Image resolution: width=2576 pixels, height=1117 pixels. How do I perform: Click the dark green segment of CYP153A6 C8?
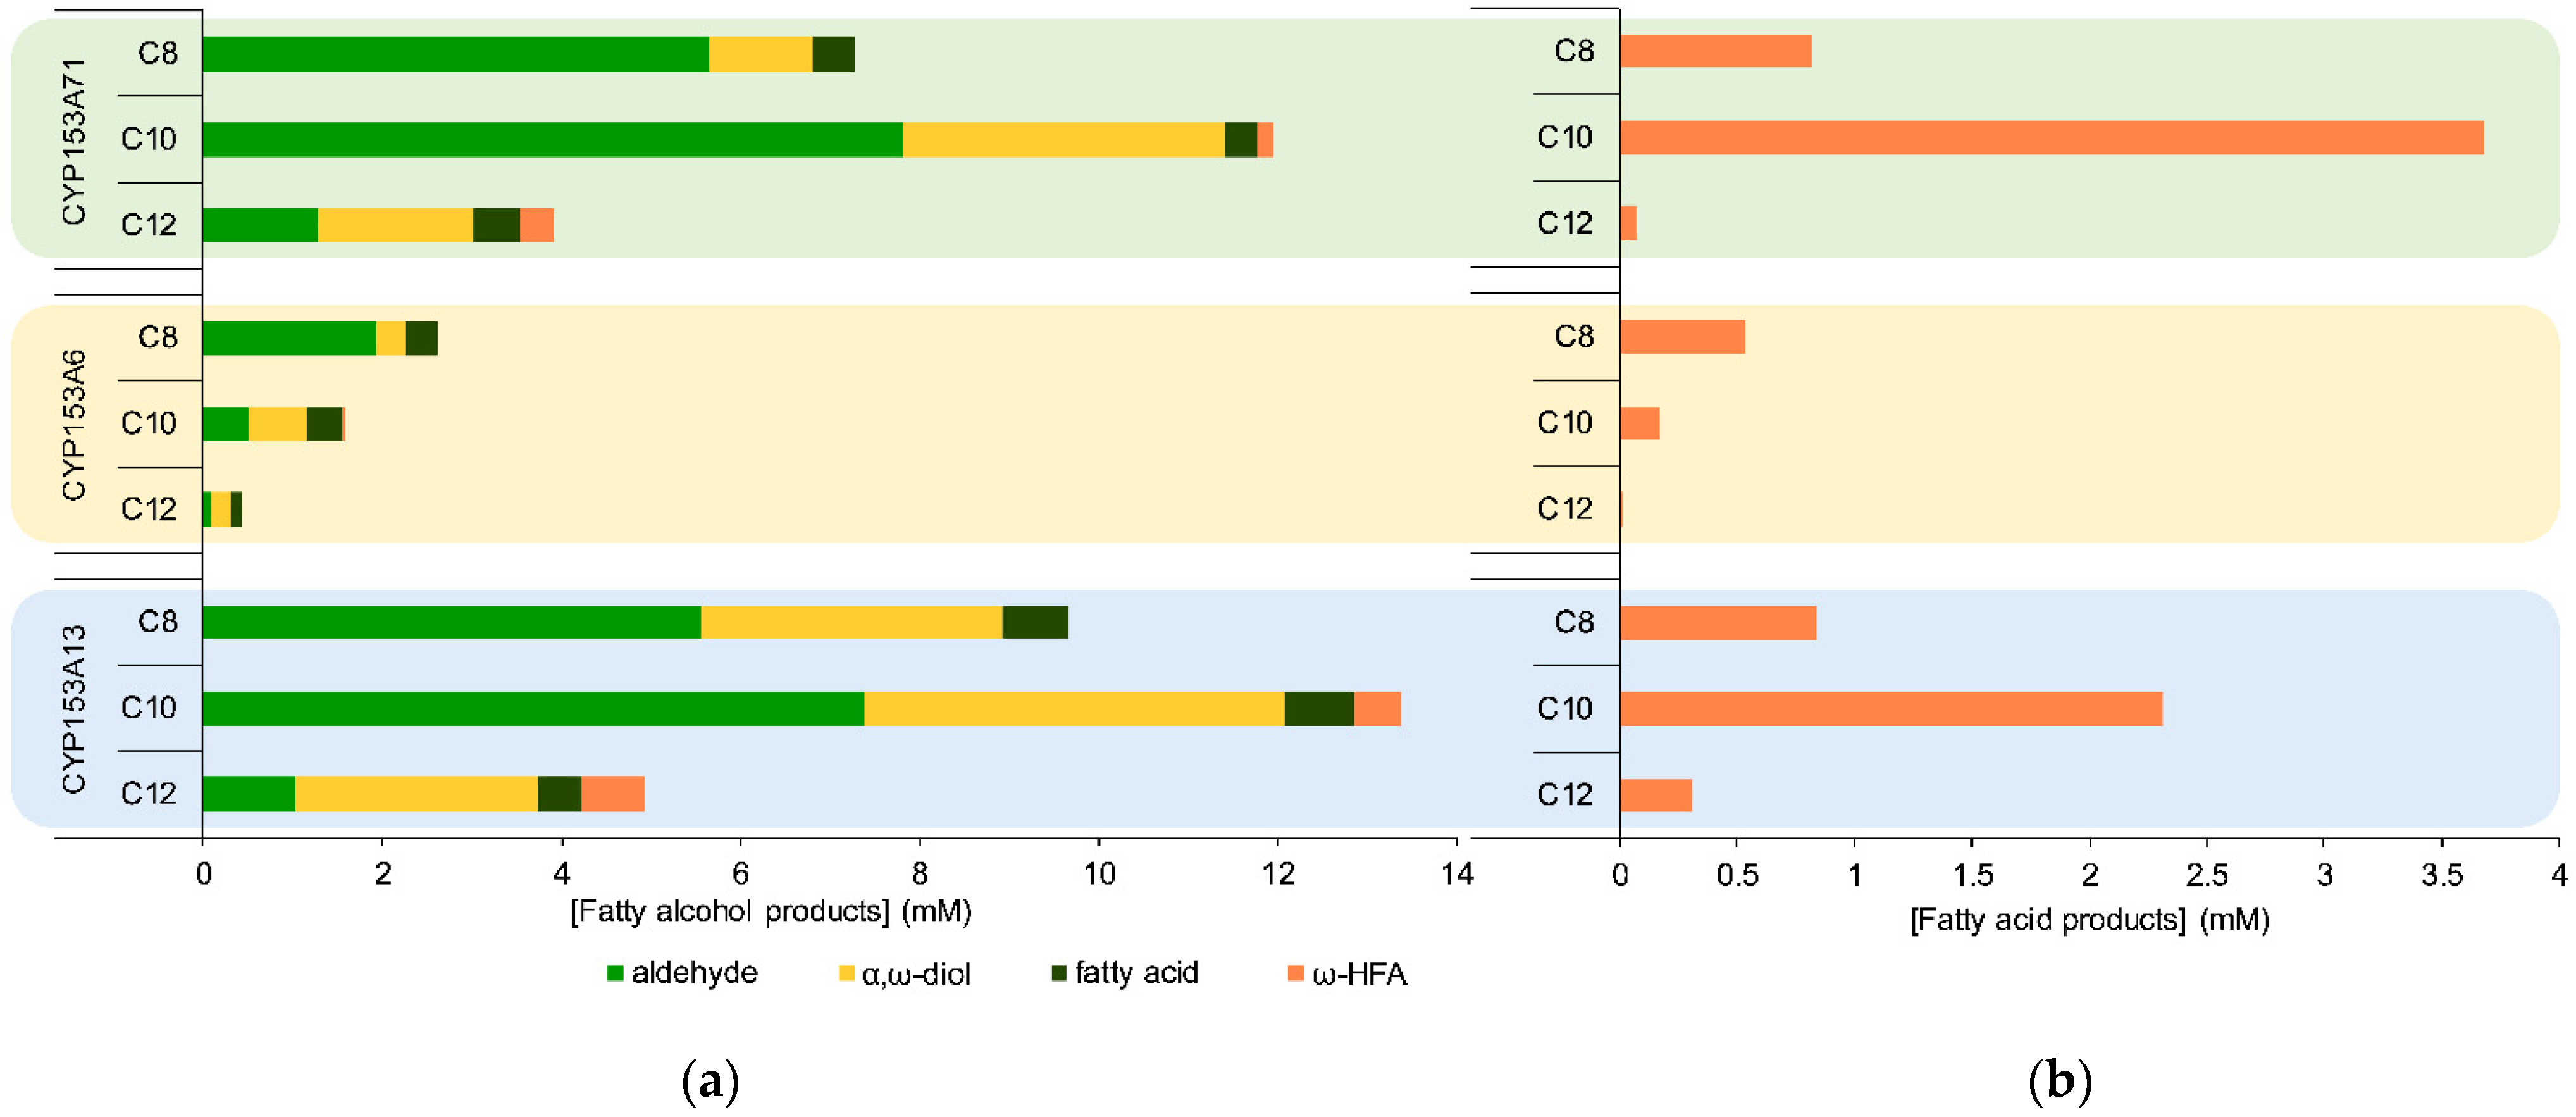click(421, 338)
